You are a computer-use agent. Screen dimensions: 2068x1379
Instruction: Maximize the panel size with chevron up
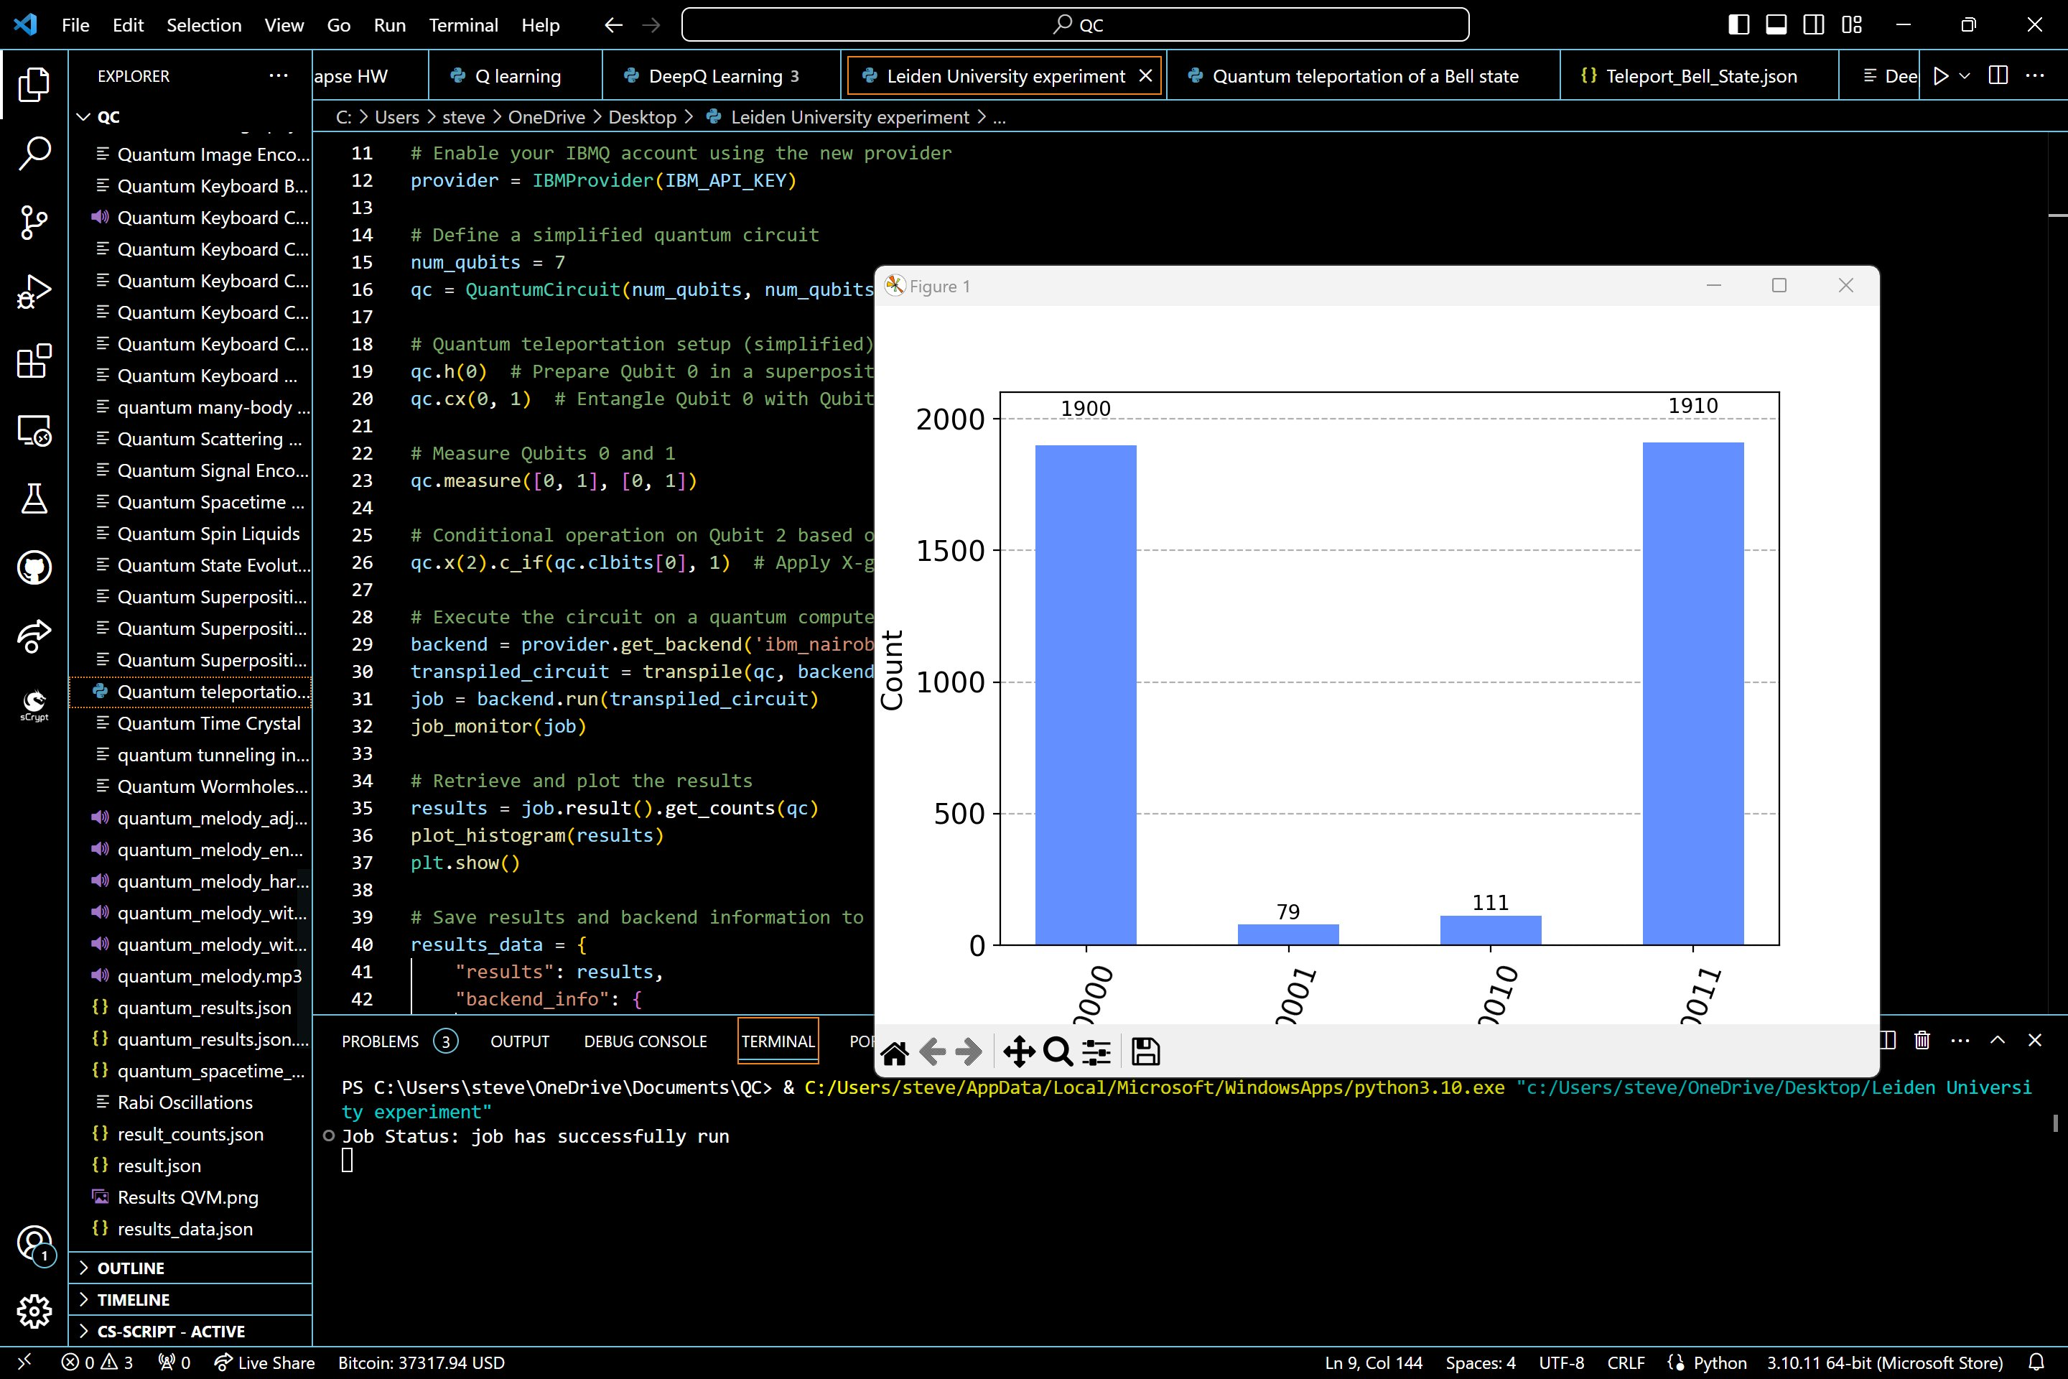1998,1041
